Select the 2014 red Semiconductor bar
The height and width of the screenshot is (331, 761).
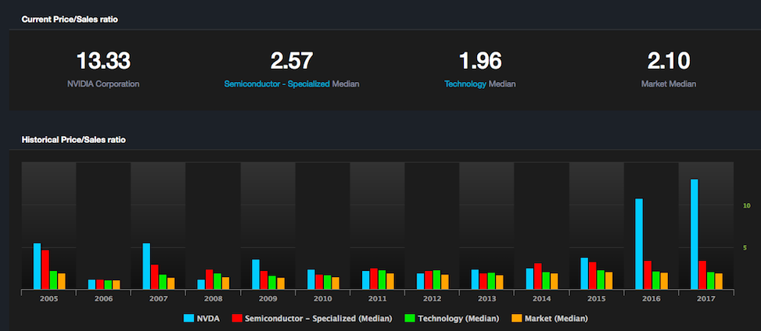click(538, 276)
